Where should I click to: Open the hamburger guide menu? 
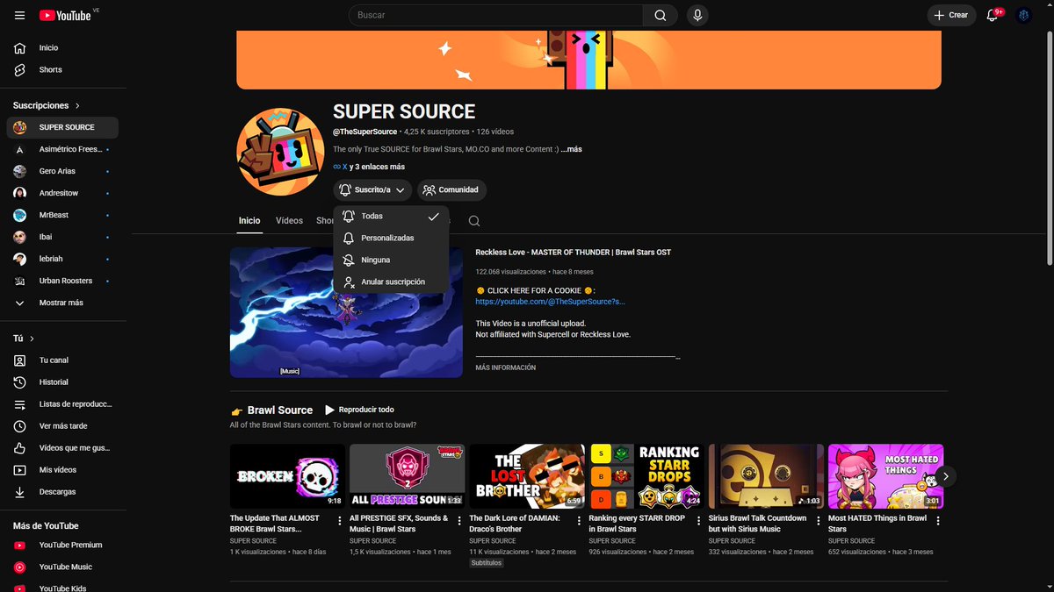pyautogui.click(x=19, y=15)
